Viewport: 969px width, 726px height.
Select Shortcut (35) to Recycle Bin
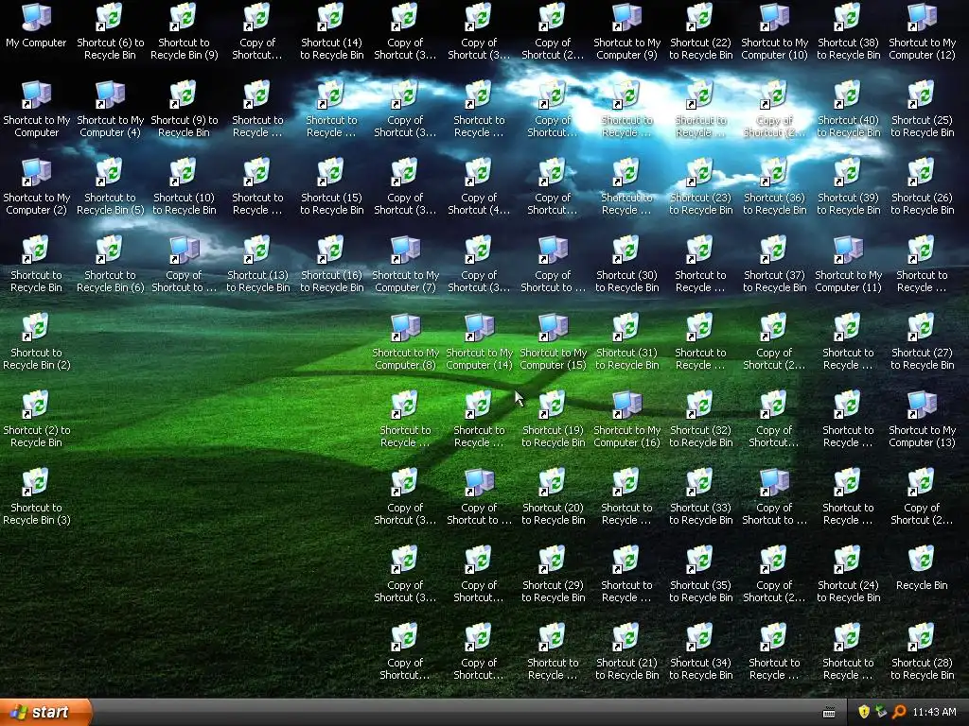coord(701,574)
